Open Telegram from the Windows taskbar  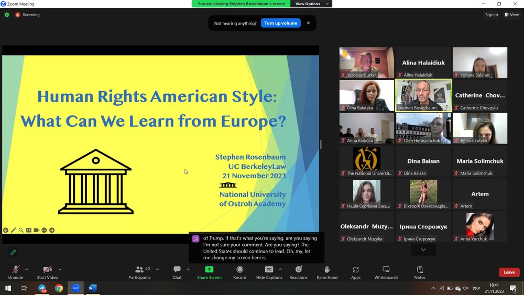(x=42, y=288)
